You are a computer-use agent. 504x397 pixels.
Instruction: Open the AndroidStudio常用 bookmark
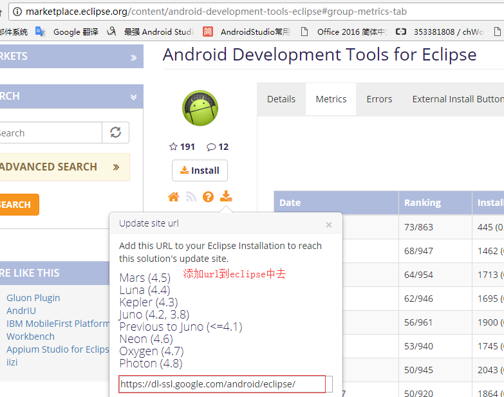coord(247,32)
